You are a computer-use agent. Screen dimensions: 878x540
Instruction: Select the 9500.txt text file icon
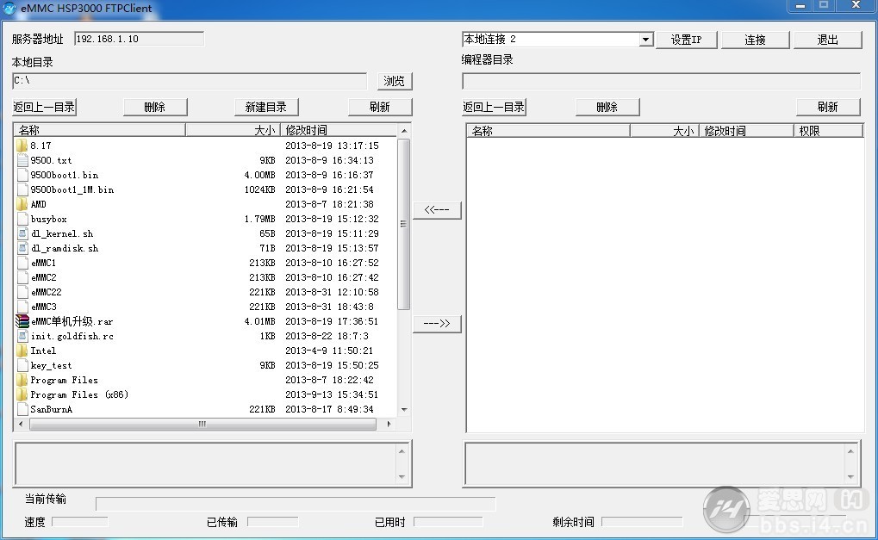22,160
